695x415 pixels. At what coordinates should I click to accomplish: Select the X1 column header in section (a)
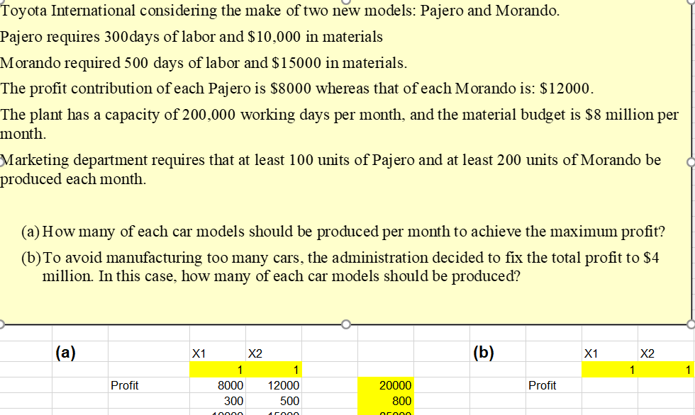pyautogui.click(x=200, y=352)
